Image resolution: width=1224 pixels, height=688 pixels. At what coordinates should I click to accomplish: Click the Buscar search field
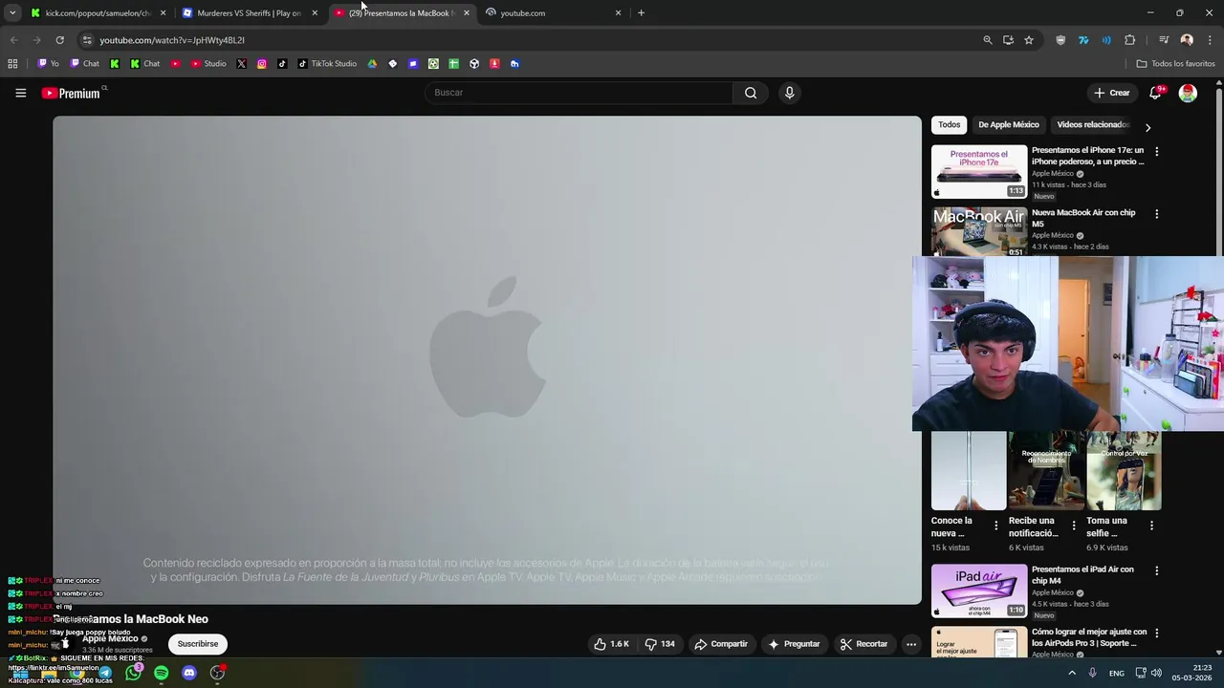(579, 93)
